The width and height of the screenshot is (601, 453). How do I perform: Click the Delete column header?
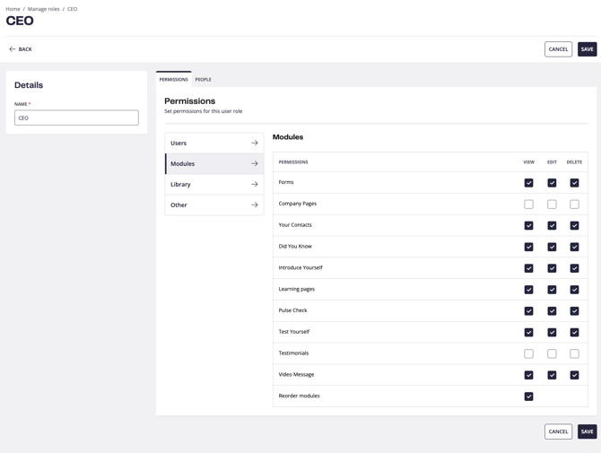(x=574, y=162)
